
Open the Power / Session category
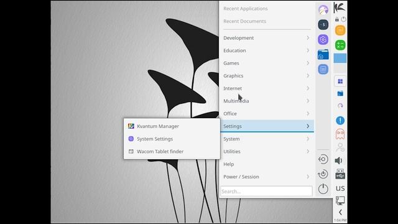tap(267, 177)
